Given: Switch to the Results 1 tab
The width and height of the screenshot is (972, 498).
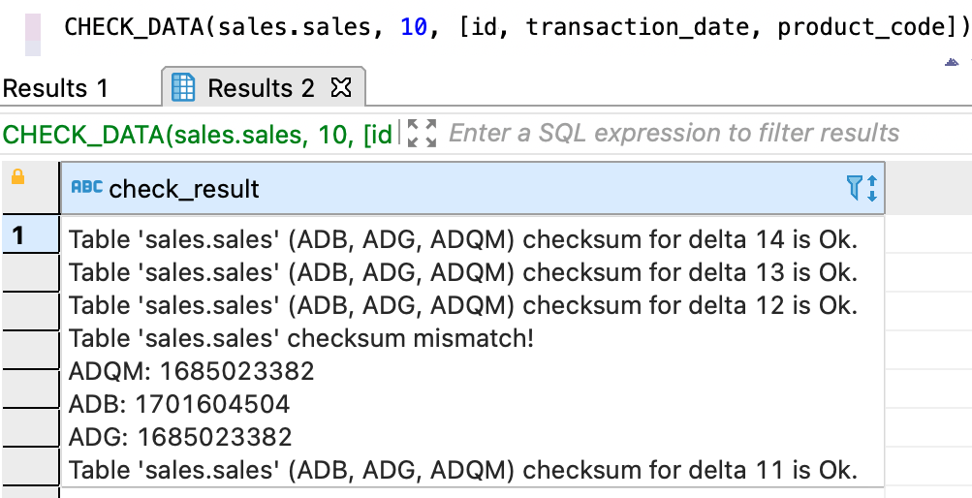Looking at the screenshot, I should click(x=54, y=88).
